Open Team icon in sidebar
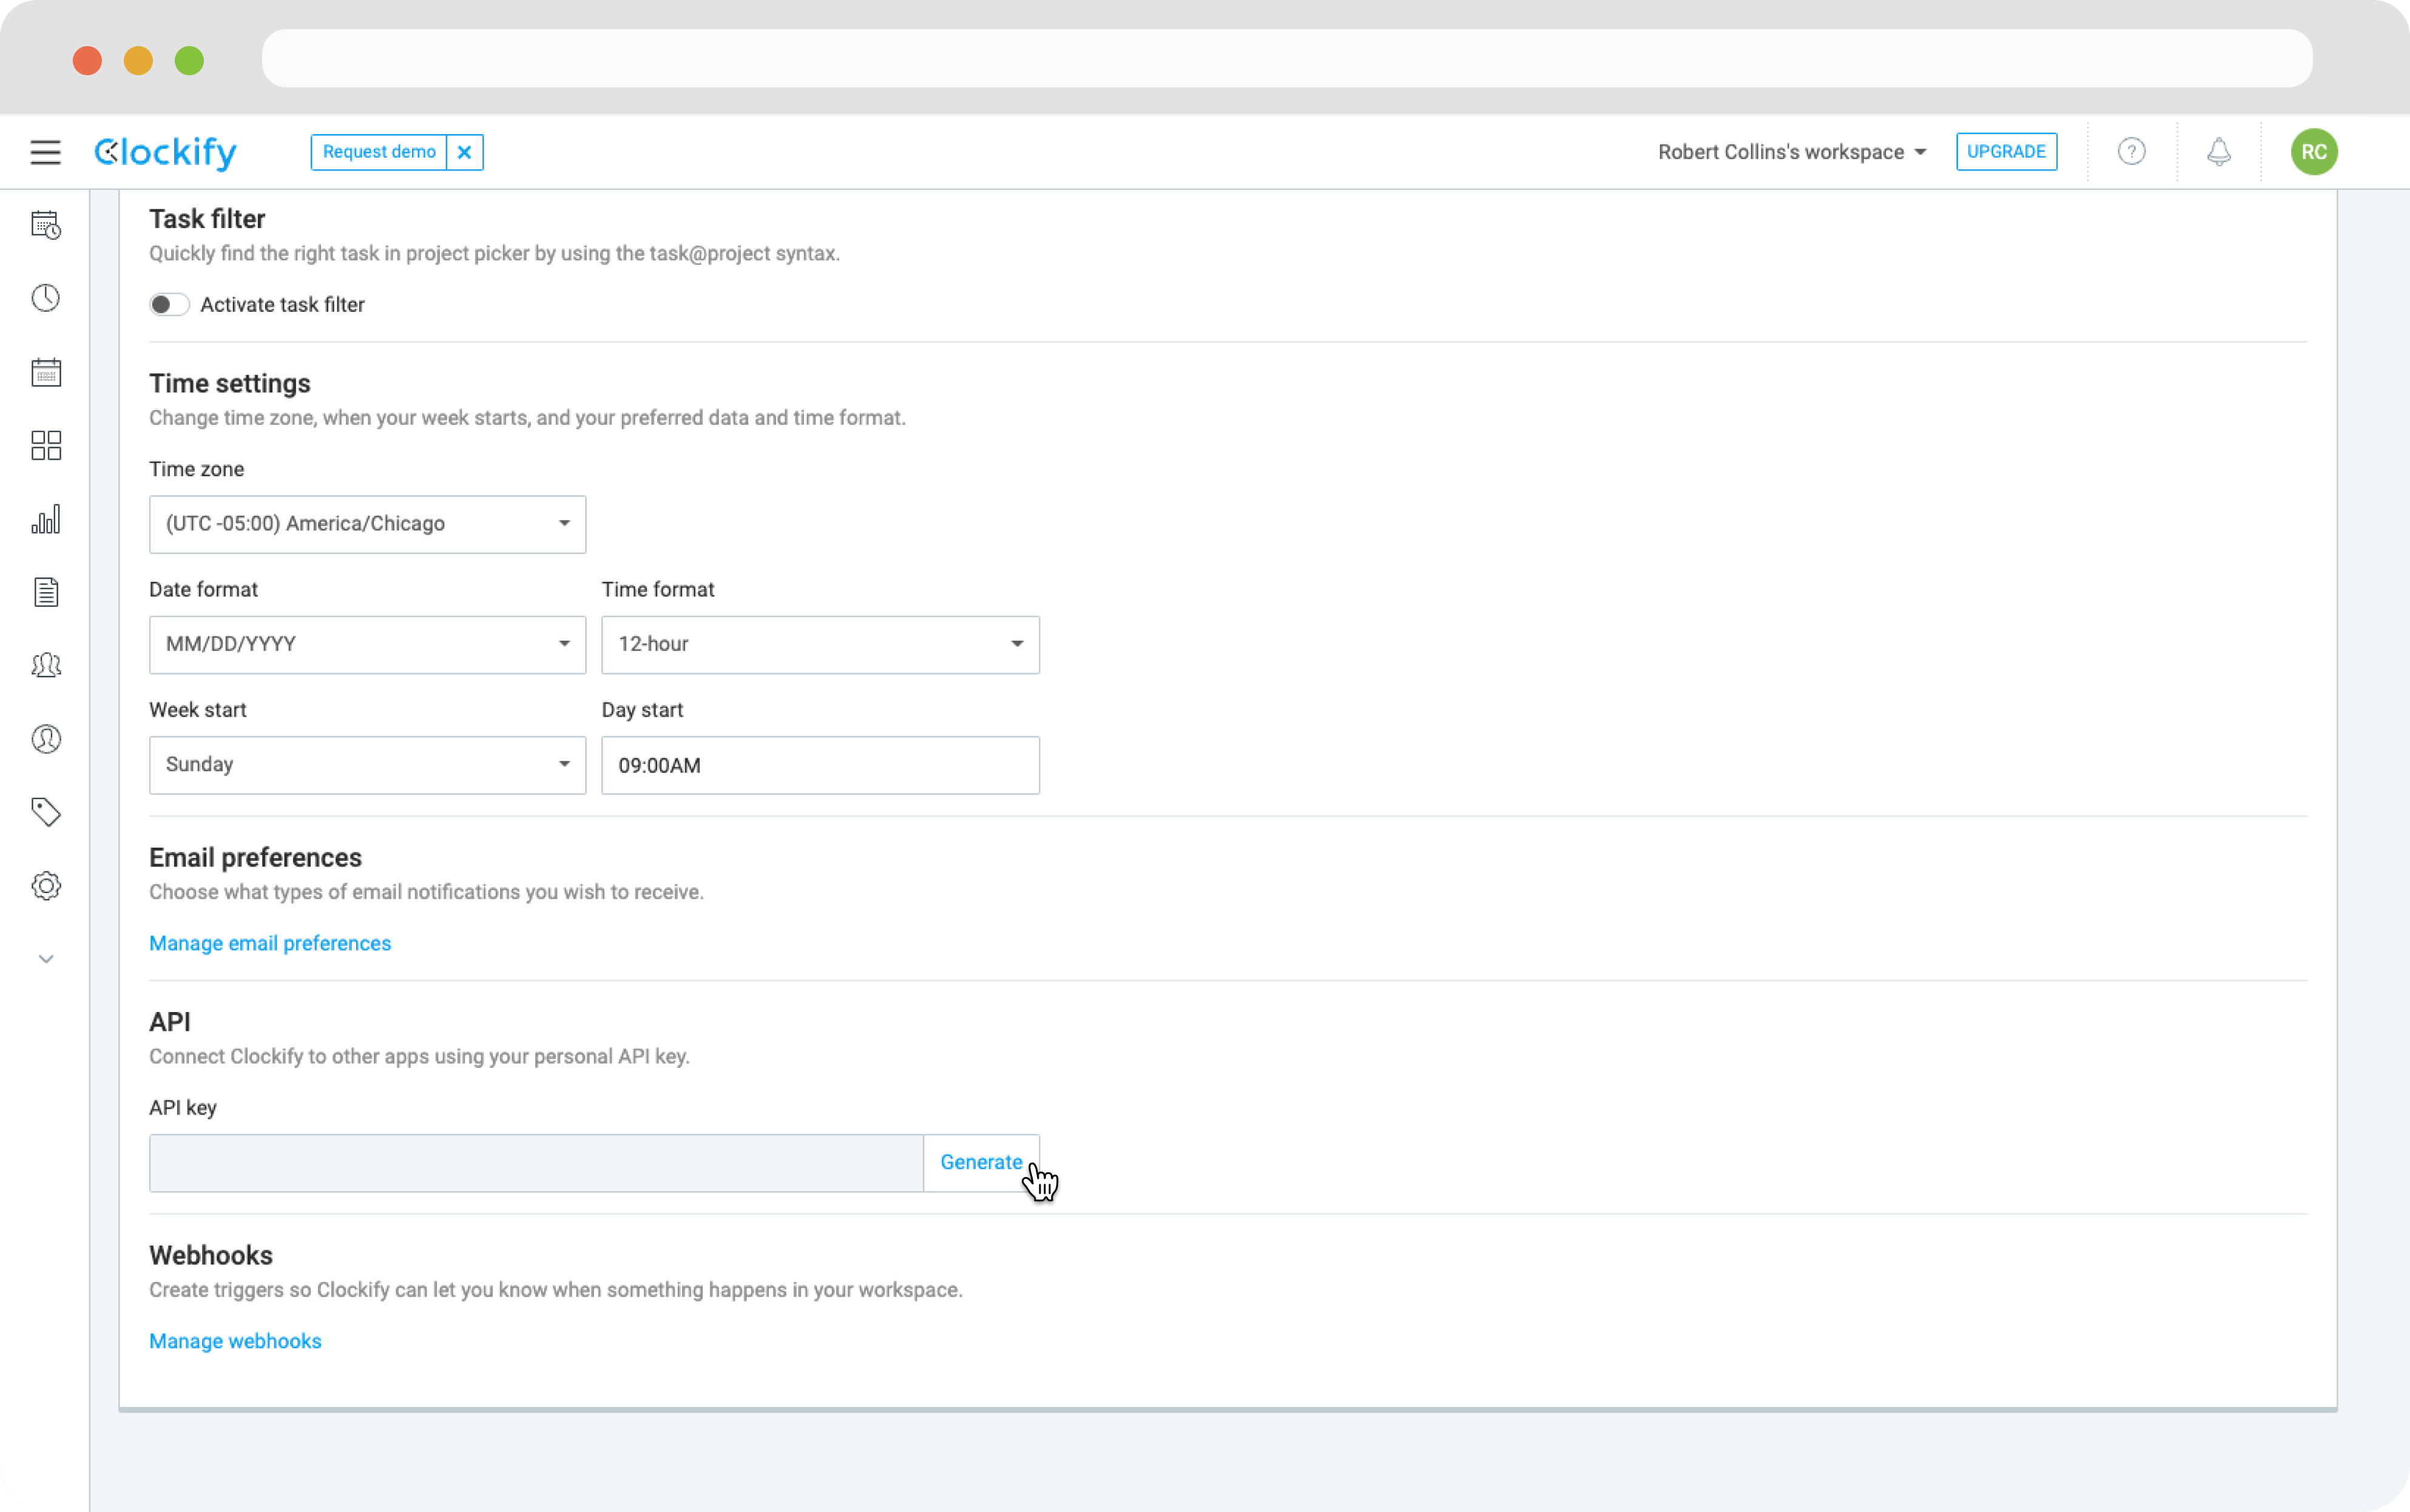 pyautogui.click(x=46, y=665)
